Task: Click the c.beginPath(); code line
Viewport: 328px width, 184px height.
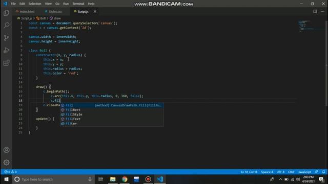Action: coord(56,91)
